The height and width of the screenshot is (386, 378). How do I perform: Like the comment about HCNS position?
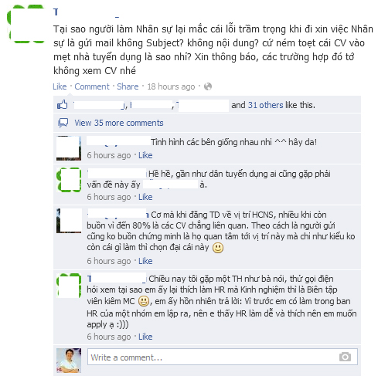[145, 261]
